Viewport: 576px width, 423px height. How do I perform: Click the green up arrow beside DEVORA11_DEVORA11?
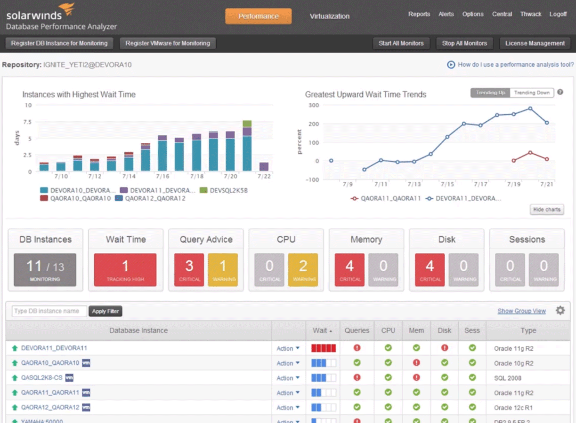[x=15, y=348]
